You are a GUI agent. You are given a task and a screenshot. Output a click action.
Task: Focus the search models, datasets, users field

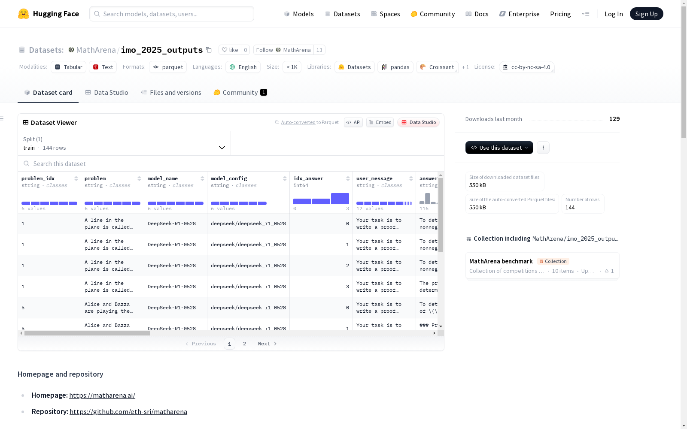pyautogui.click(x=172, y=14)
